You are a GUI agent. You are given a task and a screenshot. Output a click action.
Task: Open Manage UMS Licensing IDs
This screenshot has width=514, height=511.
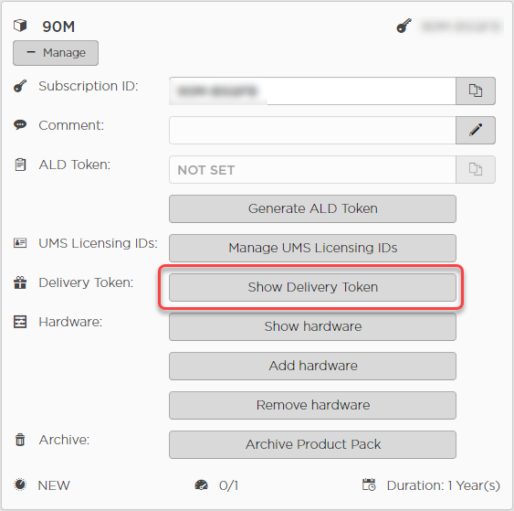[x=312, y=248]
